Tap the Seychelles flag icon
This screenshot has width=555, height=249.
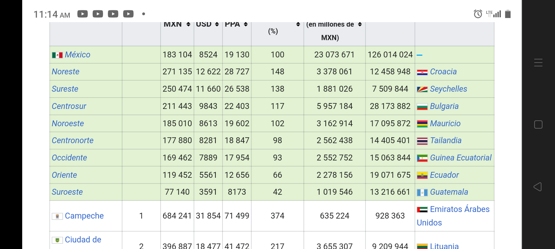click(422, 89)
